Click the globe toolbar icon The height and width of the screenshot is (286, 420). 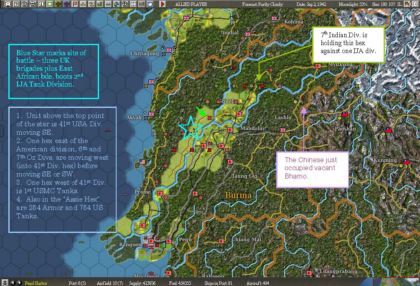[x=116, y=4]
